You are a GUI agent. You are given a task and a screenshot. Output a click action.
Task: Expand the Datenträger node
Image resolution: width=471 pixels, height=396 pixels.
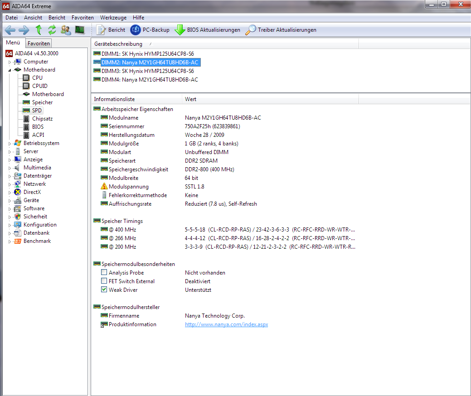(10, 176)
